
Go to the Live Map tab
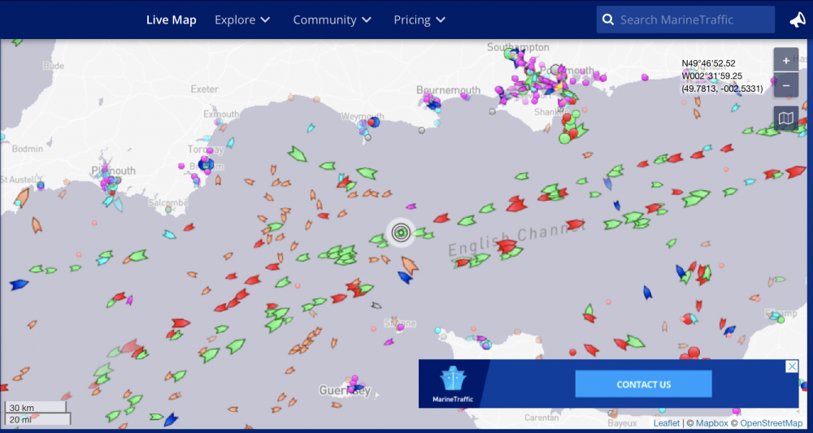click(171, 20)
